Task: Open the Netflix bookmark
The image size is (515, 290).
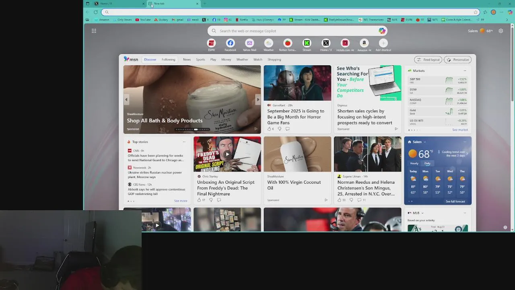Action: (241, 19)
